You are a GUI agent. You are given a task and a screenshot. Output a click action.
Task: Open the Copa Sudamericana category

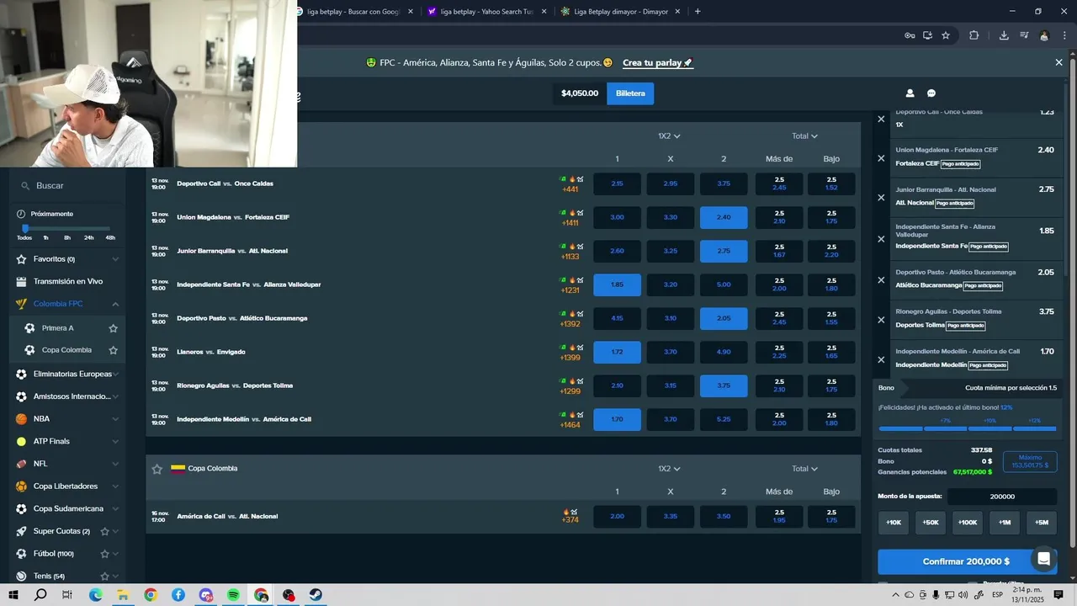[68, 508]
